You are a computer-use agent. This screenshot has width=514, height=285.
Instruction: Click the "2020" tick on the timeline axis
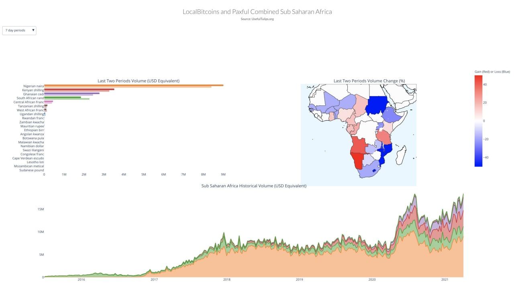pyautogui.click(x=372, y=280)
